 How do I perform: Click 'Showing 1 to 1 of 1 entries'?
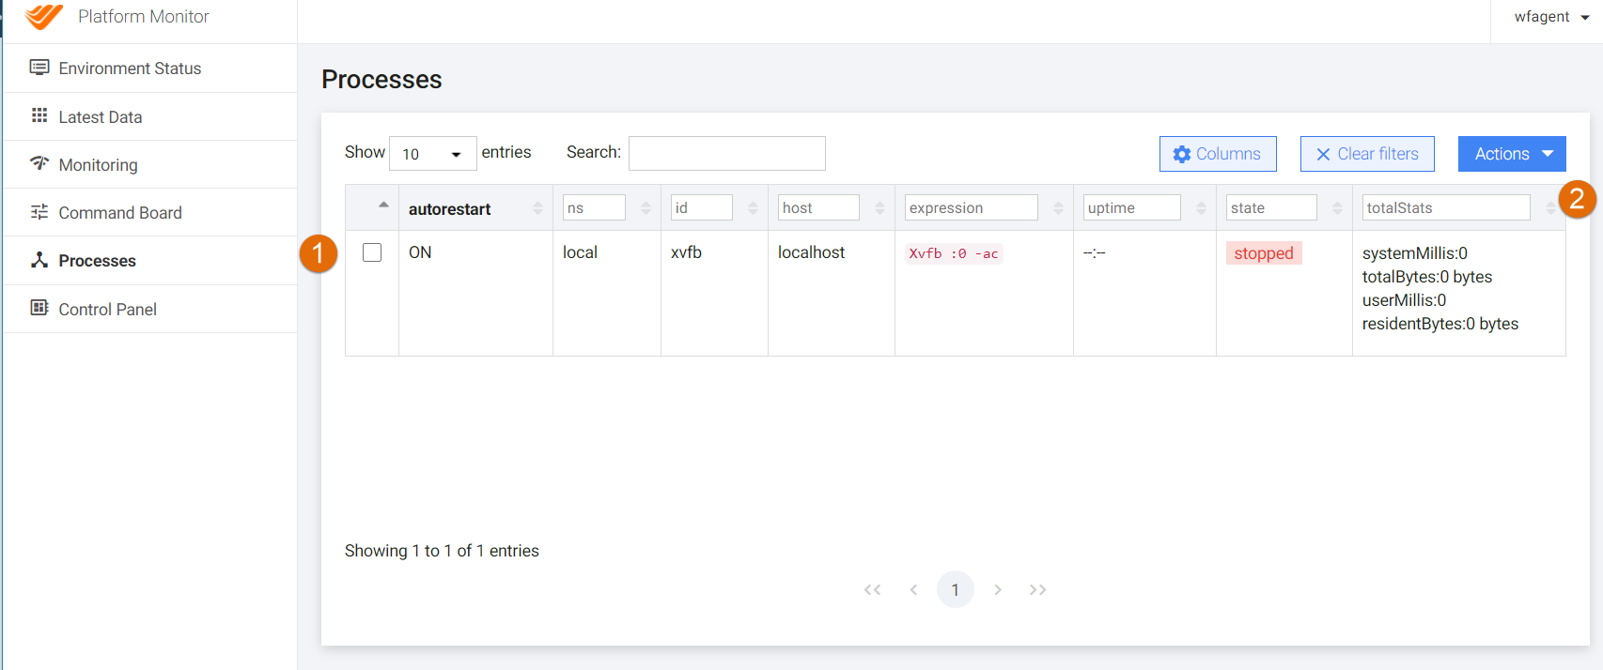[x=442, y=551]
